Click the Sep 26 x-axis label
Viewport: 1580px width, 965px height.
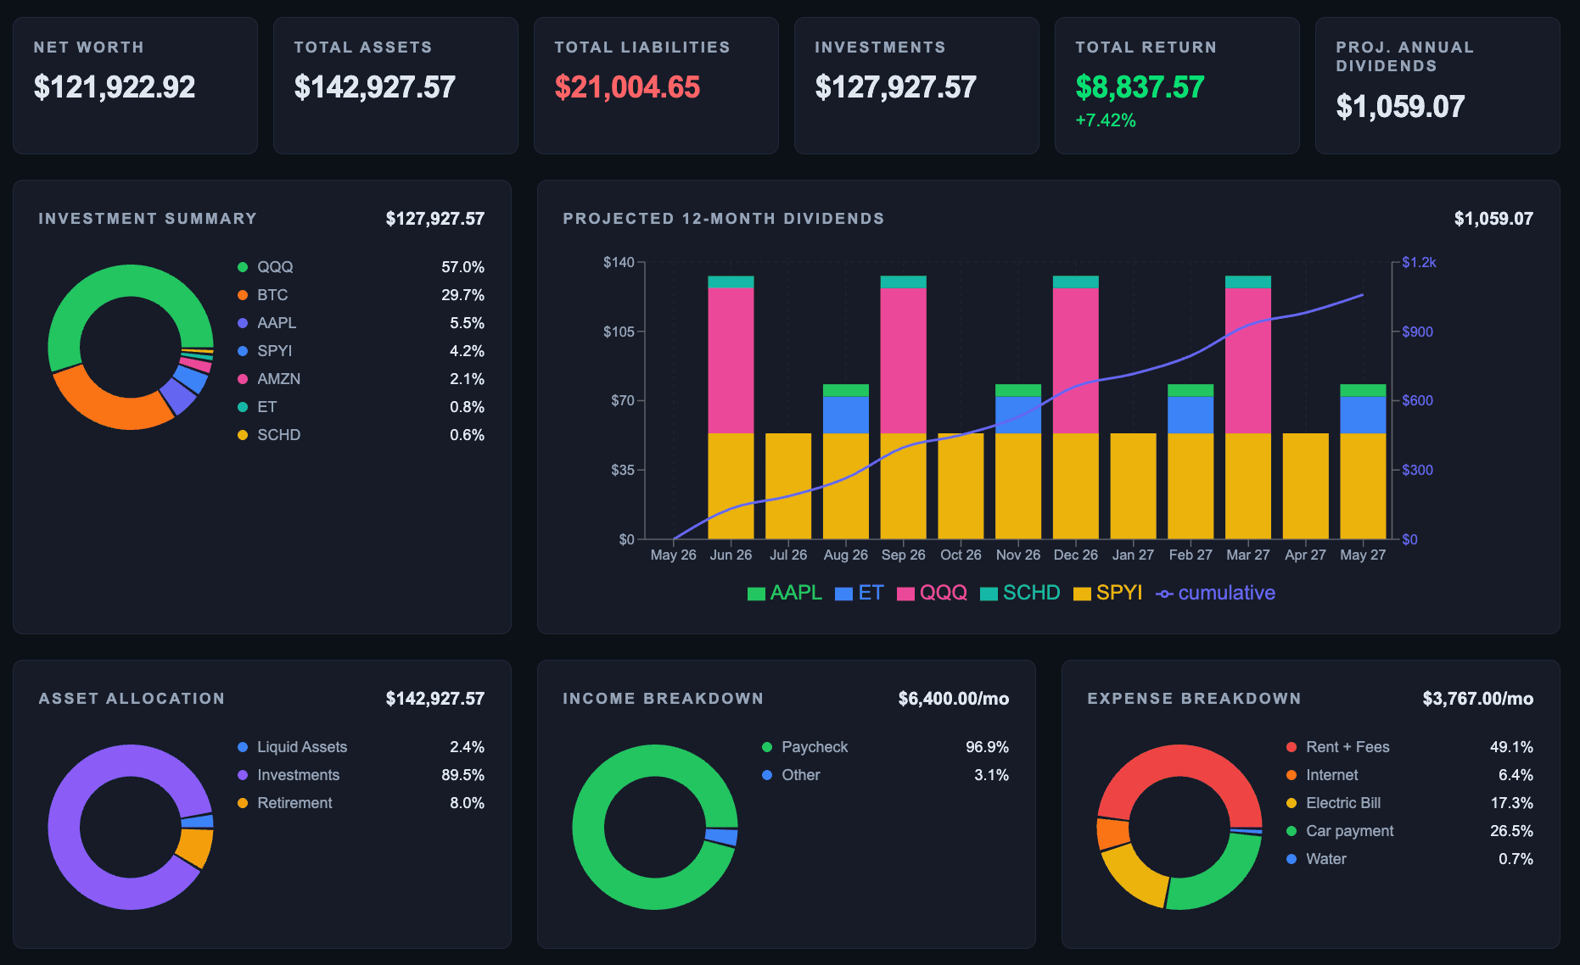point(903,555)
